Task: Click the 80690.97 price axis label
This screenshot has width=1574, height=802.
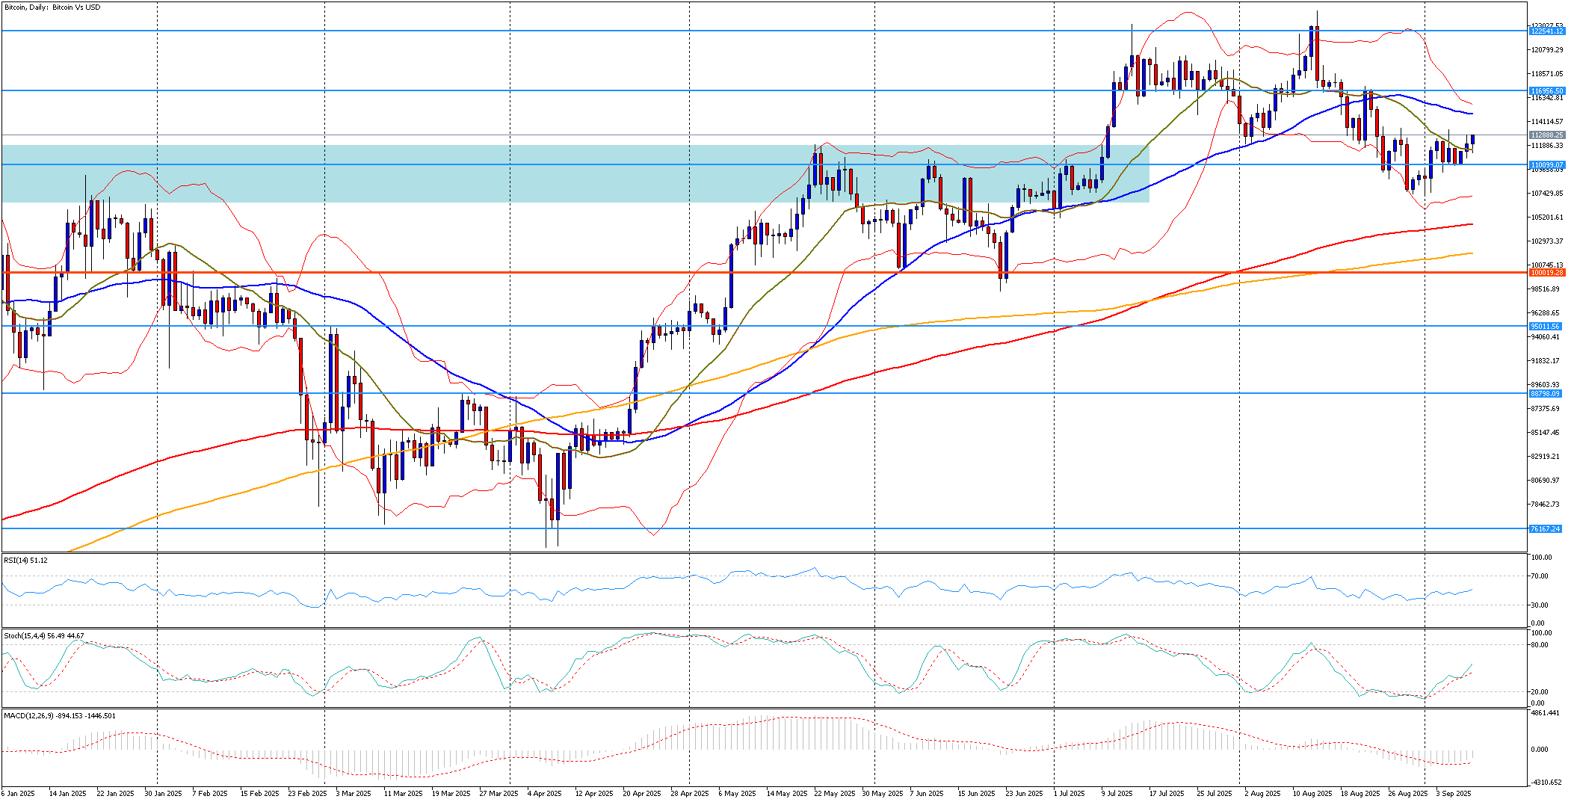Action: pos(1547,481)
